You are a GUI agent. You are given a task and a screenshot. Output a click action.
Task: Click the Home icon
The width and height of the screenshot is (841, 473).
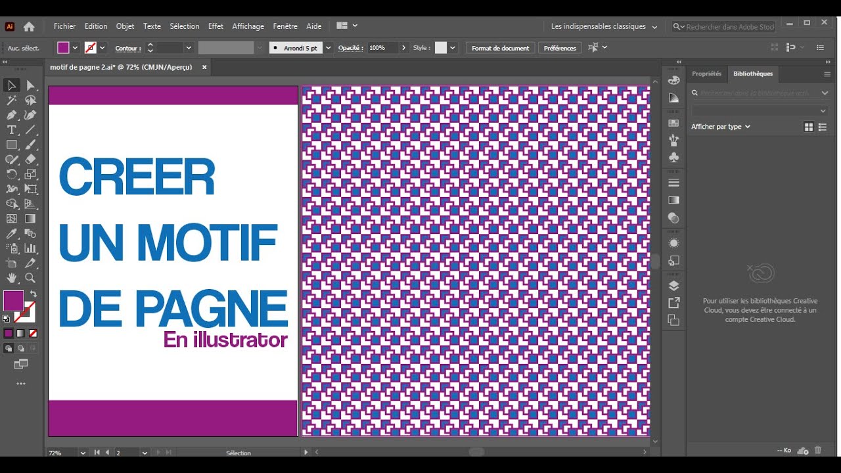29,26
